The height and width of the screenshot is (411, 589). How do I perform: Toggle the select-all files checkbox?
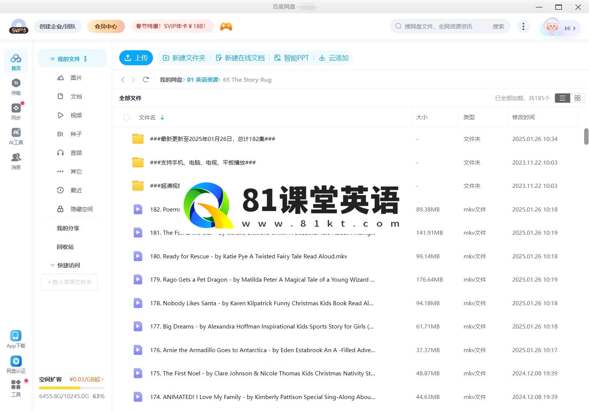(126, 117)
